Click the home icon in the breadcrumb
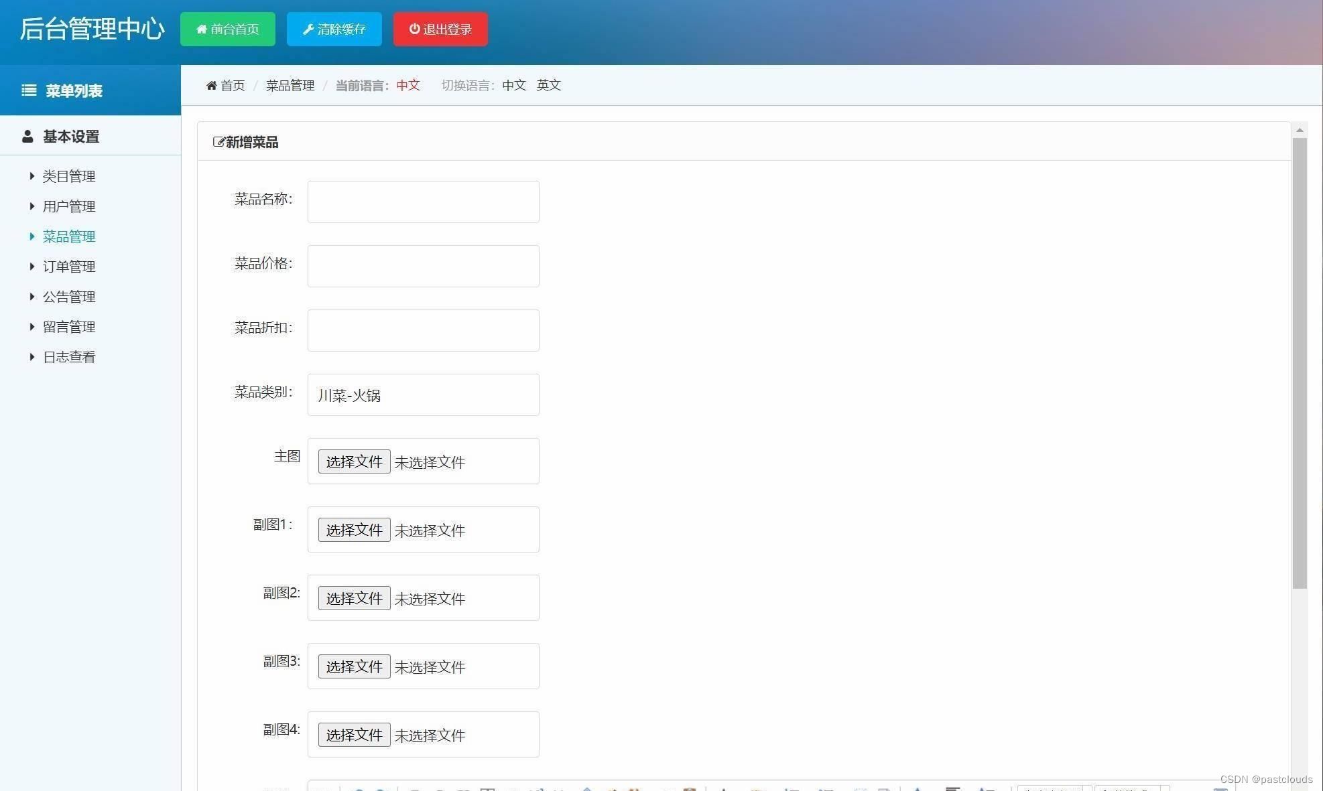Viewport: 1323px width, 791px height. tap(212, 85)
